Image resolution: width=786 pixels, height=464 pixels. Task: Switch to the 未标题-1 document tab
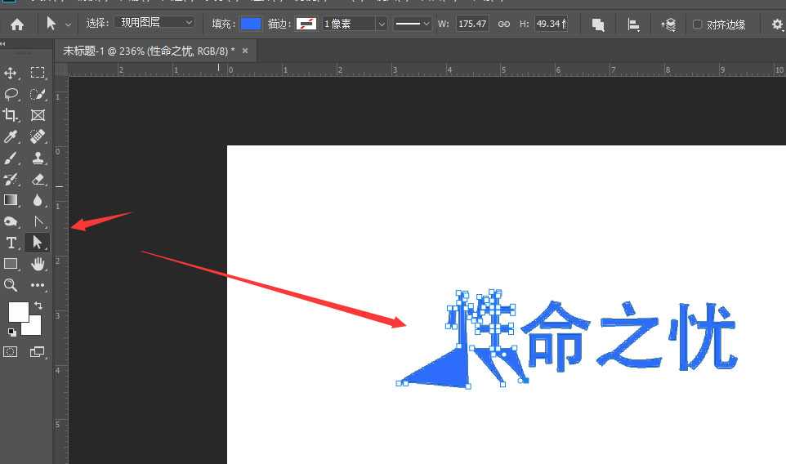[x=149, y=51]
